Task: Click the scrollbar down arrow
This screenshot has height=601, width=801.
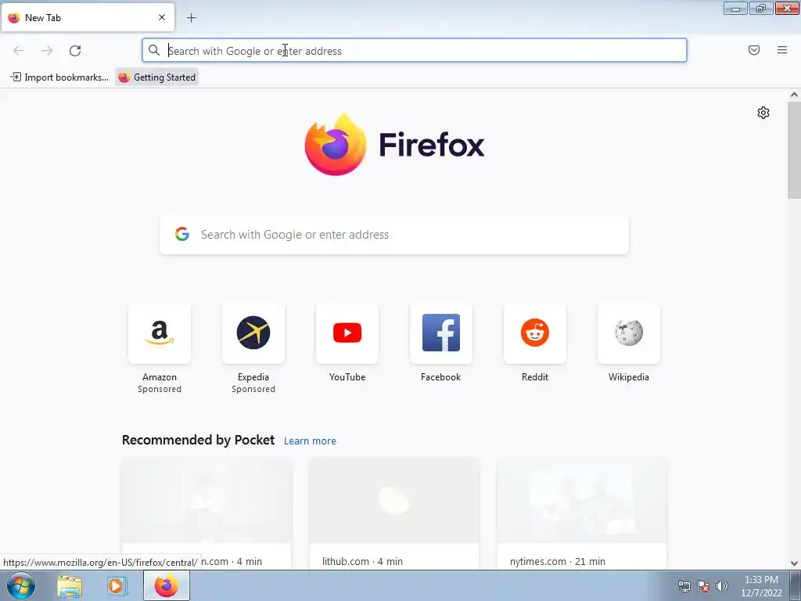Action: point(794,563)
